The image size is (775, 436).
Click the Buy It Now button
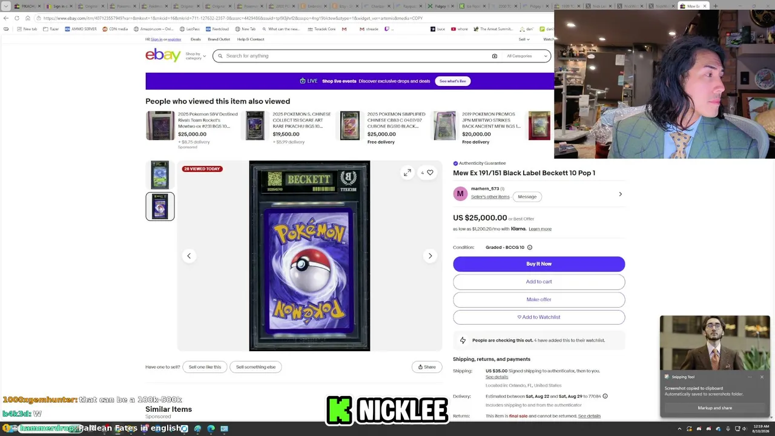pos(539,264)
